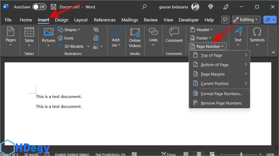Click the Save disk icon
The width and height of the screenshot is (279, 156).
[x=54, y=7]
